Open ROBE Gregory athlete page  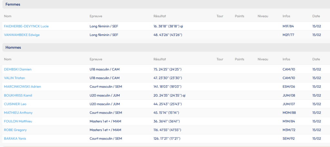[x=15, y=130]
